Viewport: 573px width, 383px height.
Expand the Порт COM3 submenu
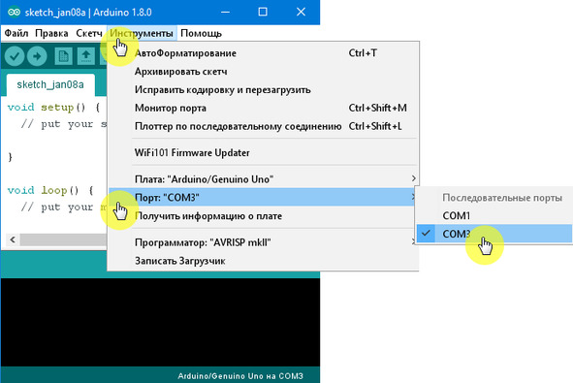click(263, 197)
